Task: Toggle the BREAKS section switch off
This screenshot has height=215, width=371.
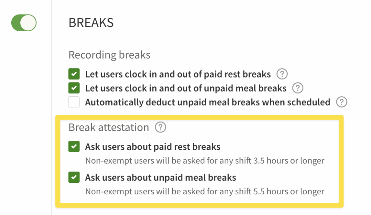Action: click(x=24, y=23)
